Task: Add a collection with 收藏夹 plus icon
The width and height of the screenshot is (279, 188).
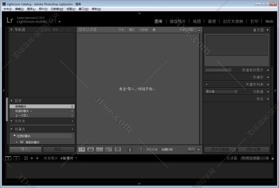Action: (72, 130)
